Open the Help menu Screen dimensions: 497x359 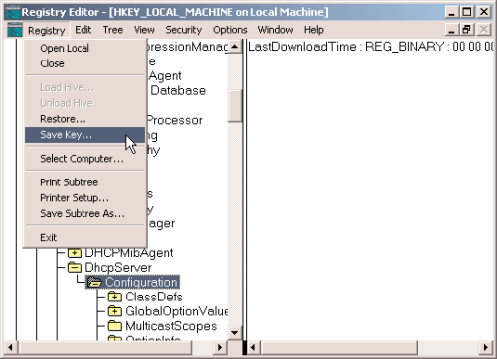pyautogui.click(x=314, y=30)
